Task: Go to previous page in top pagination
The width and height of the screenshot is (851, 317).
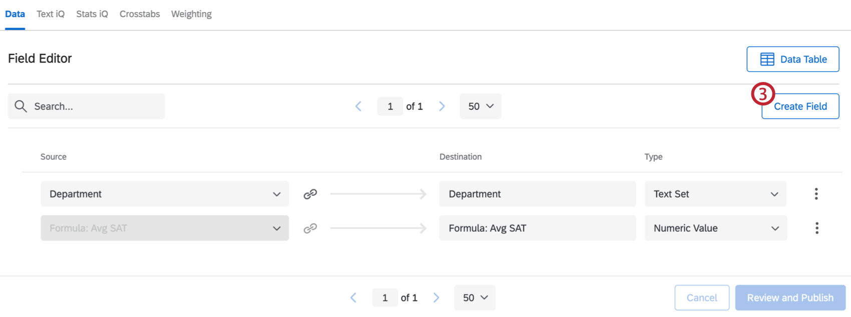Action: pyautogui.click(x=358, y=106)
